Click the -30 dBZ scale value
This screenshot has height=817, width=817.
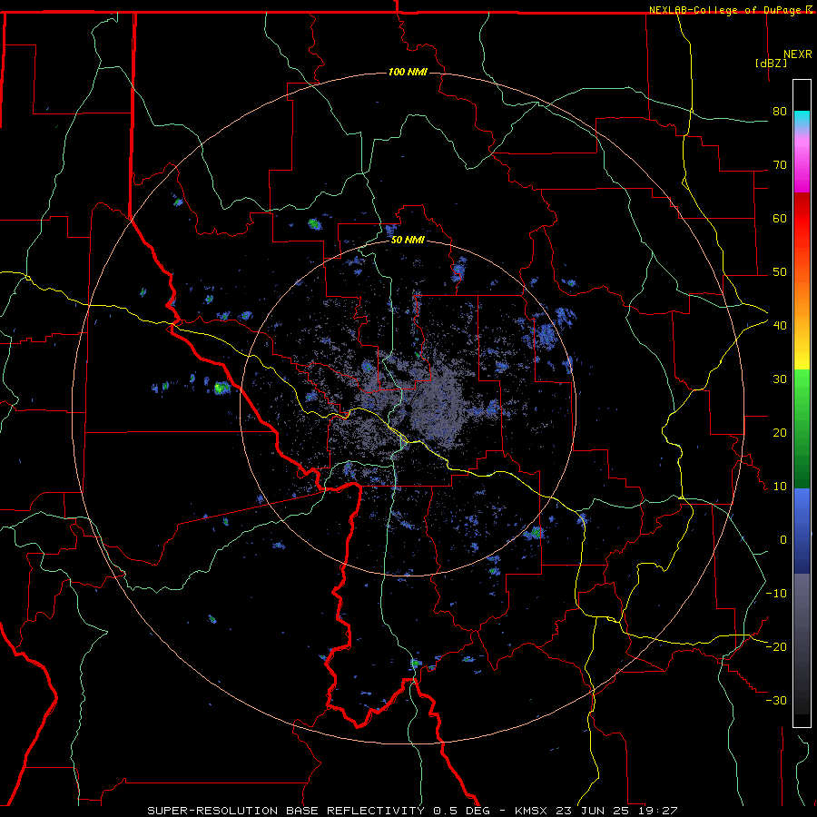[x=776, y=701]
